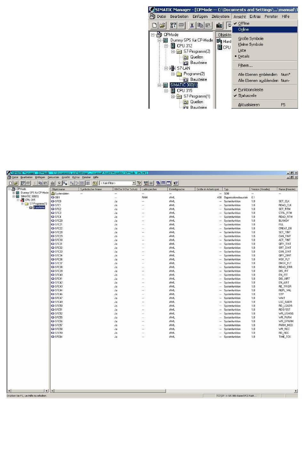Screen dimensions: 304x454
Task: Click the block list horizontal scrollbar thumb
Action: coord(110,391)
